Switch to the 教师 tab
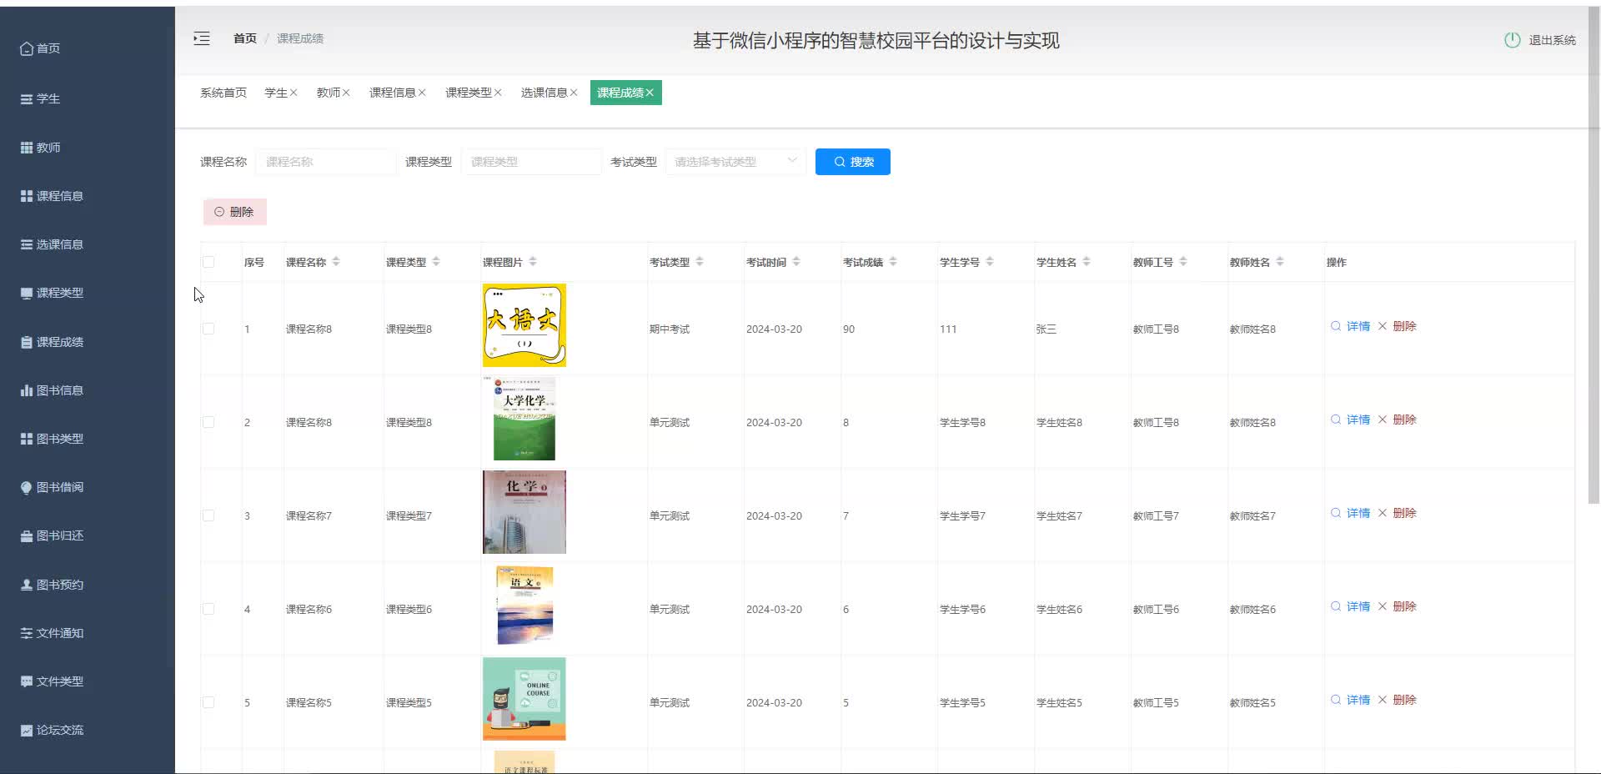Screen dimensions: 1601x774 pos(329,93)
